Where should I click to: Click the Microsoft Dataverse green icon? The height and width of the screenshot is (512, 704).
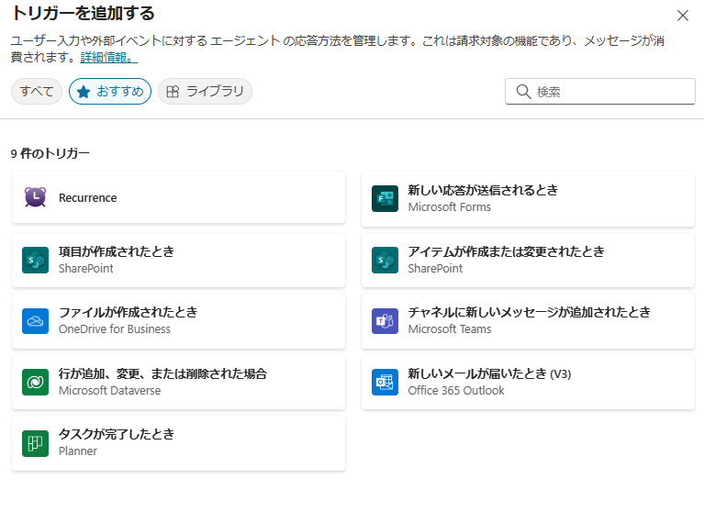[35, 382]
